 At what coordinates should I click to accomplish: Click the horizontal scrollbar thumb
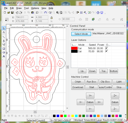pyautogui.click(x=35, y=112)
